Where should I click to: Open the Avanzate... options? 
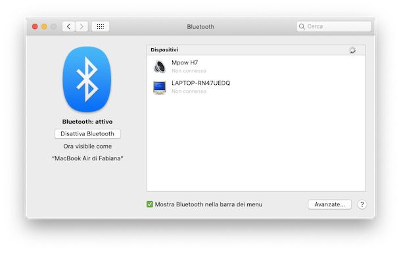pyautogui.click(x=329, y=204)
